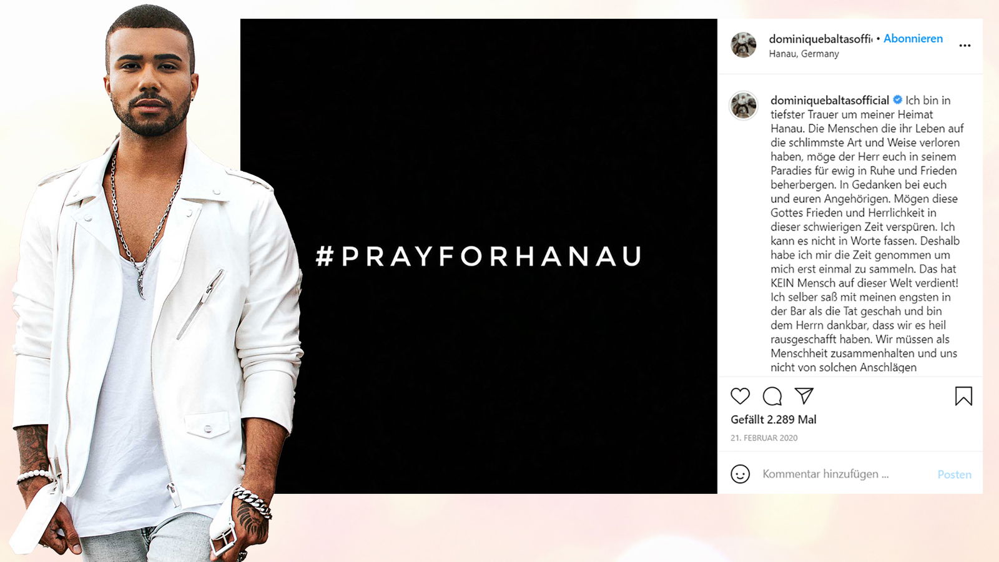Image resolution: width=999 pixels, height=562 pixels.
Task: Open the three-dot options menu
Action: pos(965,46)
